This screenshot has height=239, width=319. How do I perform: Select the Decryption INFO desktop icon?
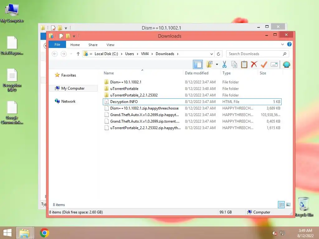(12, 80)
